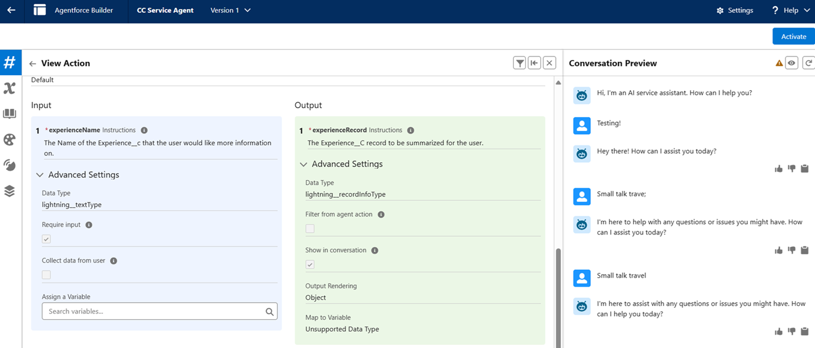Show info icon for Filter from agent action
Image resolution: width=815 pixels, height=348 pixels.
coord(381,215)
